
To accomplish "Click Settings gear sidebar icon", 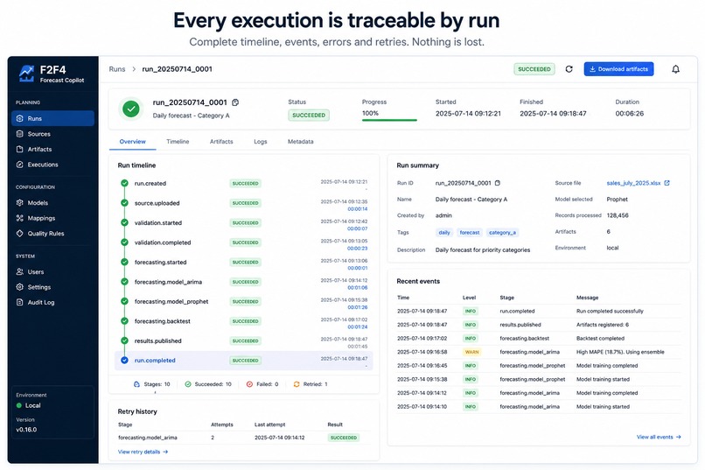I will 20,287.
